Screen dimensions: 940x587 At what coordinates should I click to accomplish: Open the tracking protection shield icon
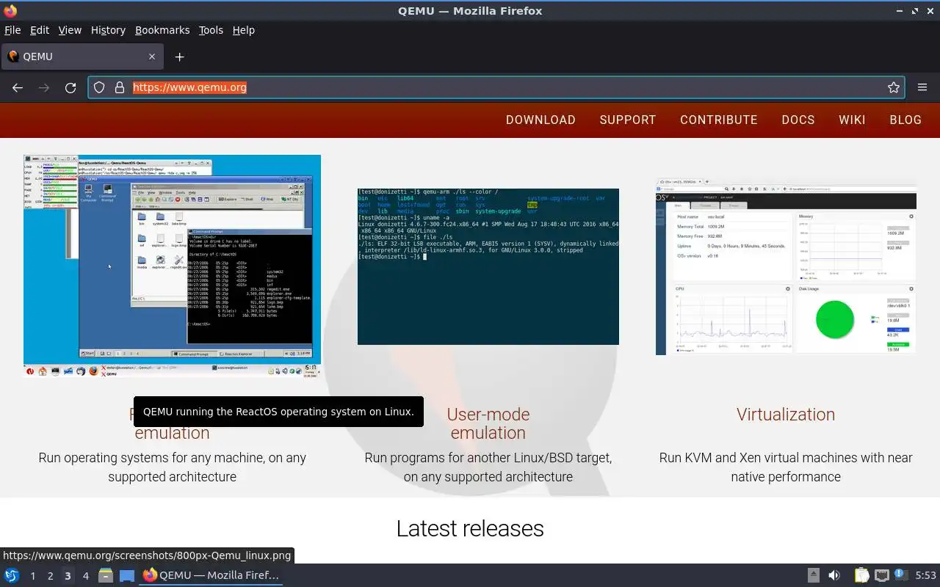pos(99,87)
